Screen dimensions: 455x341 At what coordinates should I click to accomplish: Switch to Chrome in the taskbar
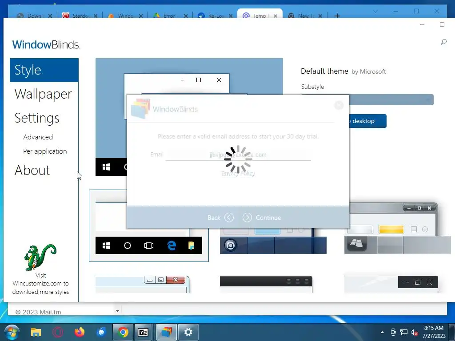coord(123,332)
